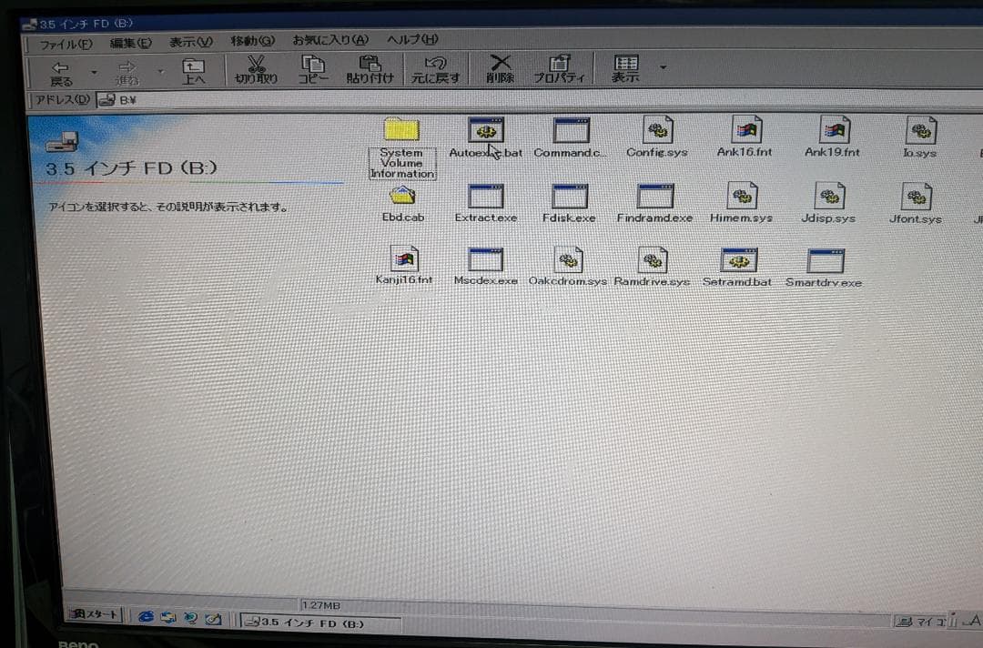The height and width of the screenshot is (648, 983).
Task: Select the Oakcdrom.sys driver icon
Action: coord(568,259)
